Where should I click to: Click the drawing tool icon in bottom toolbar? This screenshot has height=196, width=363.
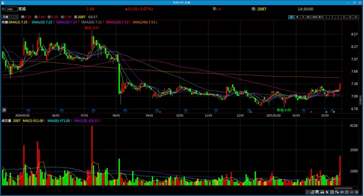(312, 192)
